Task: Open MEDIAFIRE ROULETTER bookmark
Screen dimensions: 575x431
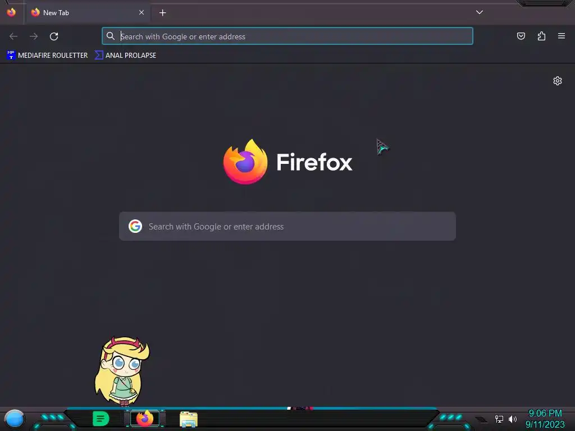Action: (x=47, y=56)
